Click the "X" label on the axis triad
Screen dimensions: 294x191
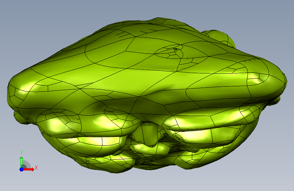36,168
